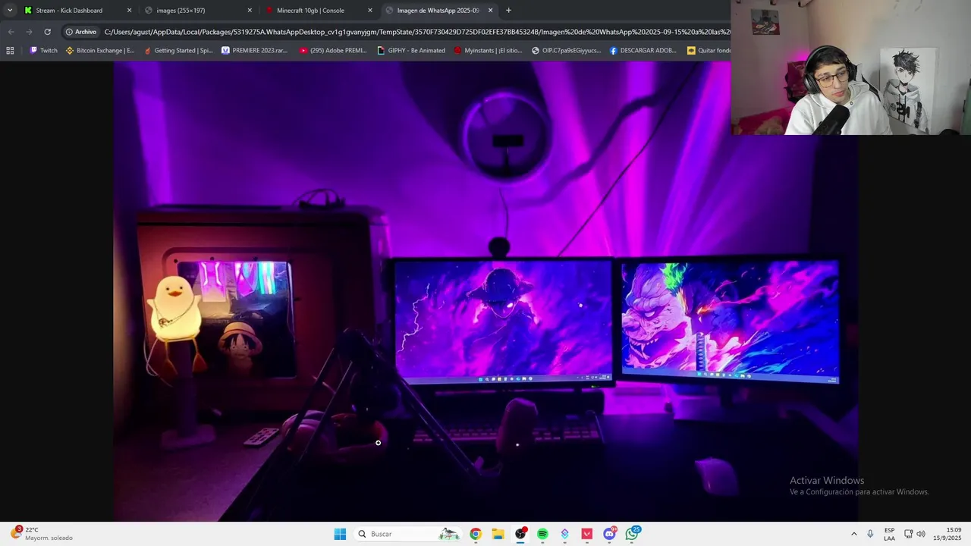971x546 pixels.
Task: Close the Imagen de WhatsApp tab
Action: tap(490, 11)
